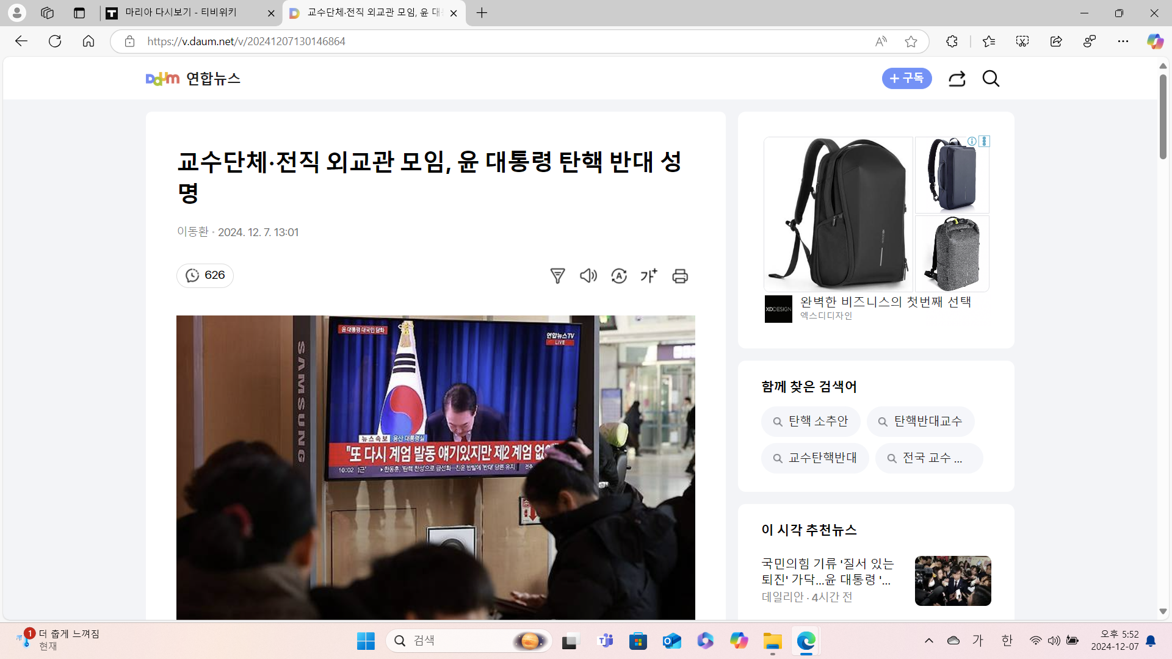Click the 탄핵 소추안 related search link
The width and height of the screenshot is (1172, 659).
pyautogui.click(x=811, y=422)
